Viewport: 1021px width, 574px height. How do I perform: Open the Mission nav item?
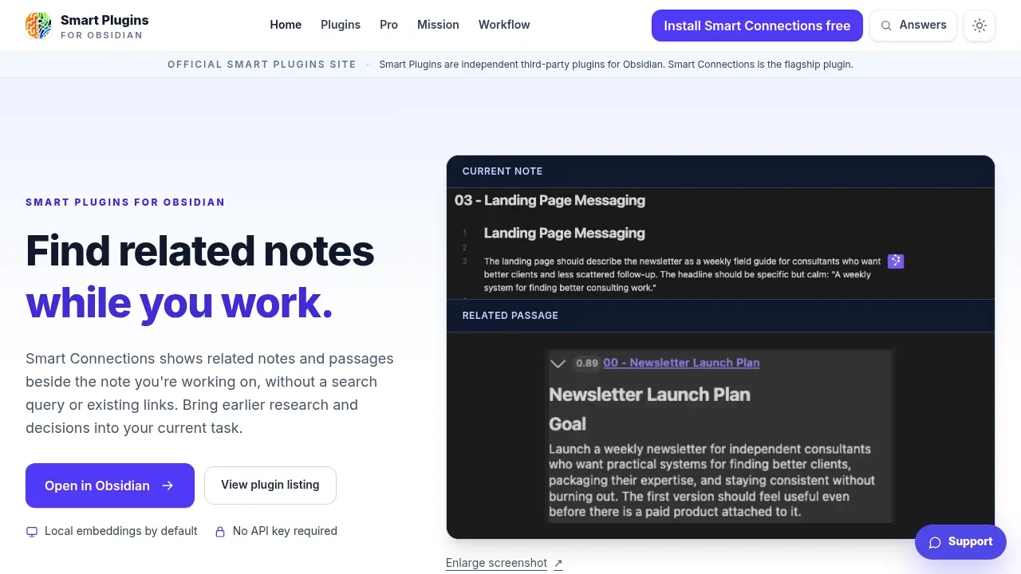(438, 25)
